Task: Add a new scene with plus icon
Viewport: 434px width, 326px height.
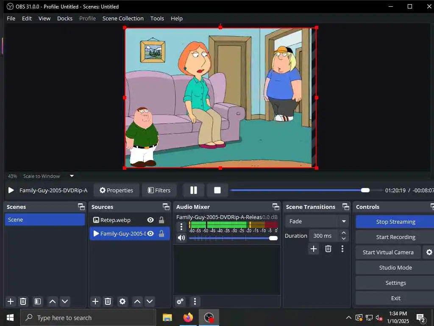Action: 11,301
